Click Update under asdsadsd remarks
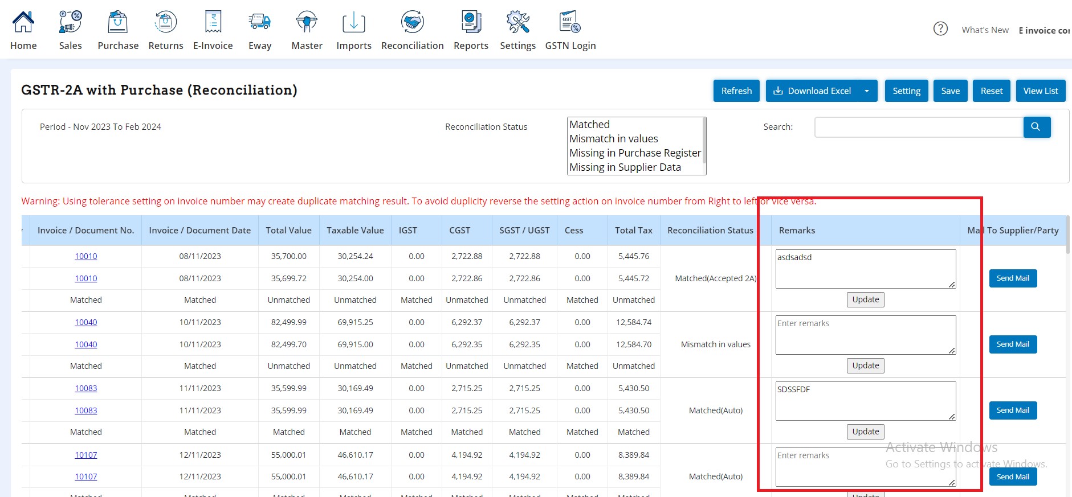1072x497 pixels. tap(866, 299)
